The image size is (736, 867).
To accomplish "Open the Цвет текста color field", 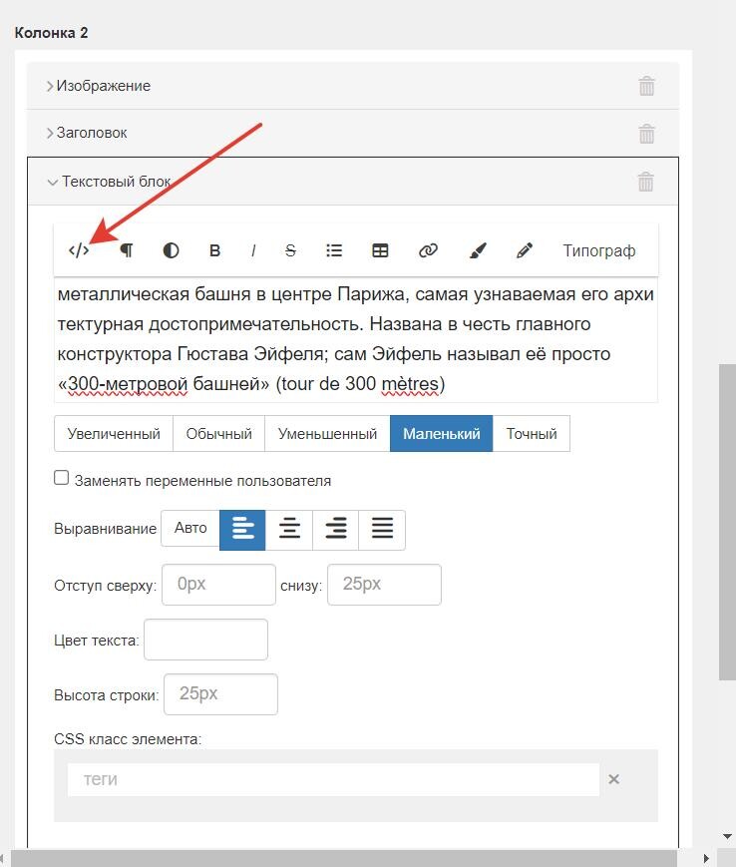I will 206,640.
